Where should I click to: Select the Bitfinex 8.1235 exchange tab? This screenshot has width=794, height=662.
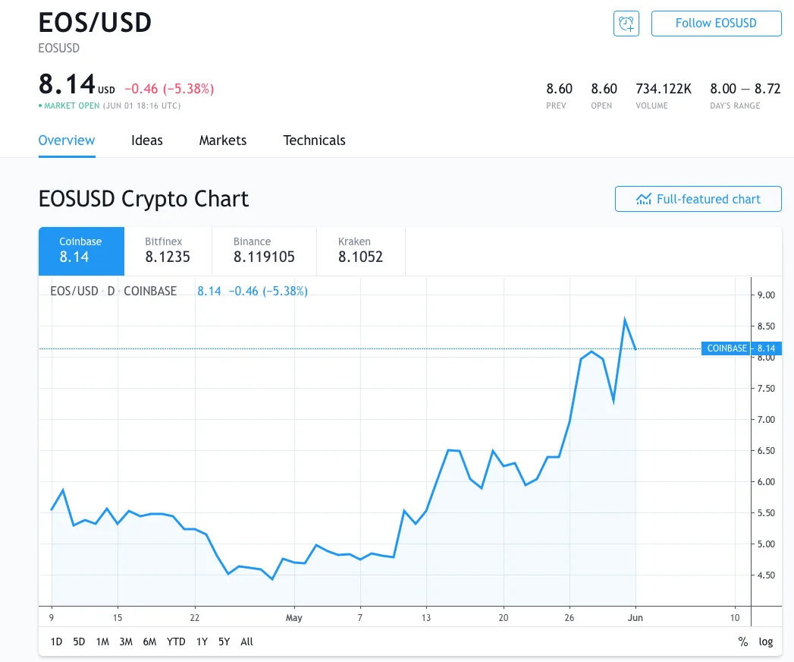point(168,251)
